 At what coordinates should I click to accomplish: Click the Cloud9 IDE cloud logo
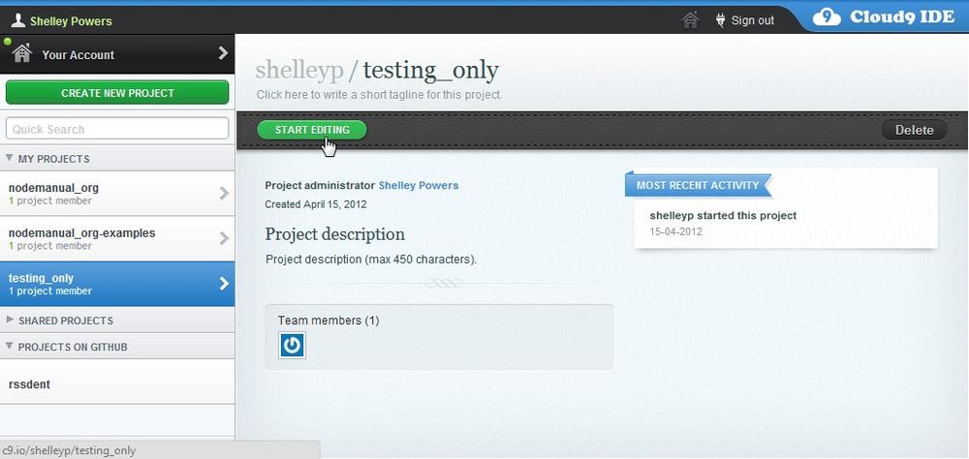(827, 17)
